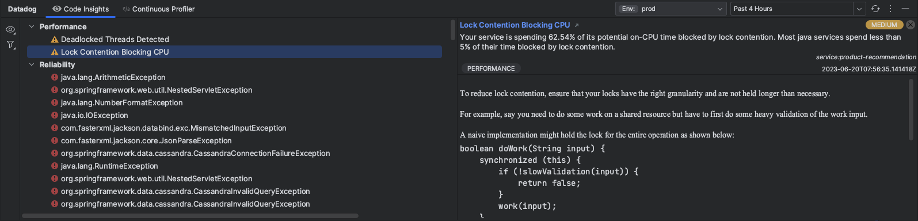This screenshot has height=221, width=918.
Task: Click the 62.54% blocked time description
Action: tap(680, 42)
